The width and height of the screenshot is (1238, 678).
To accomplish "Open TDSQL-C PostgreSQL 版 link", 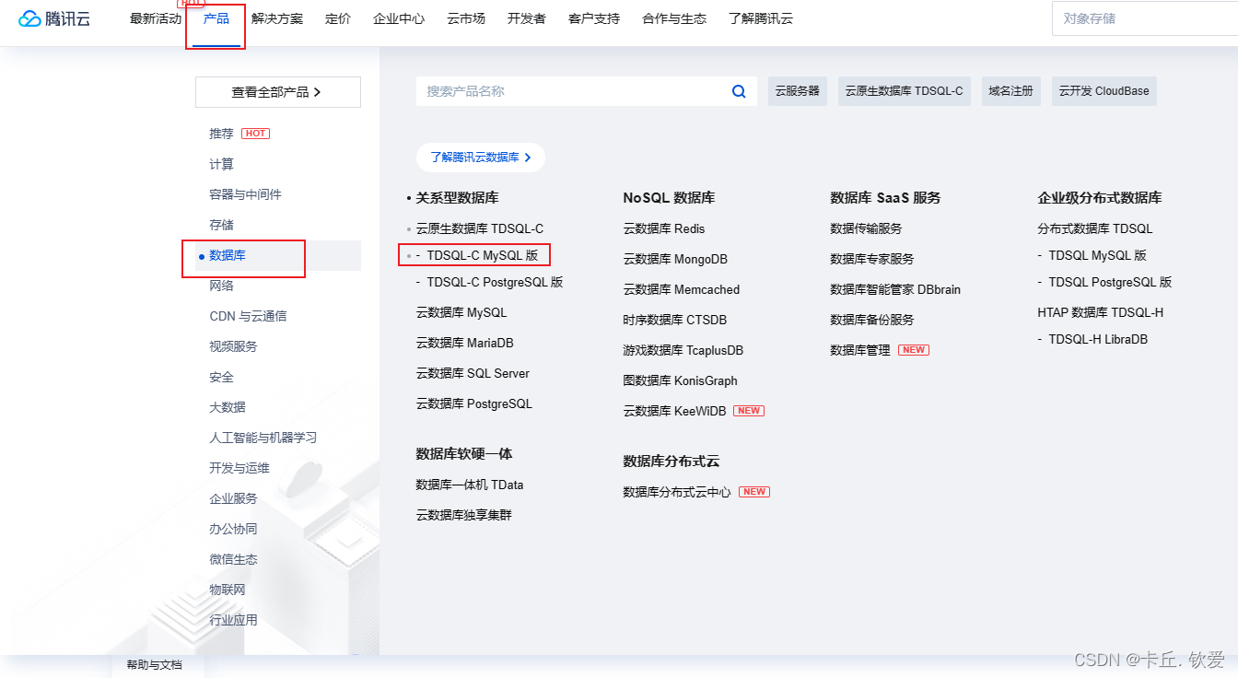I will click(x=495, y=282).
